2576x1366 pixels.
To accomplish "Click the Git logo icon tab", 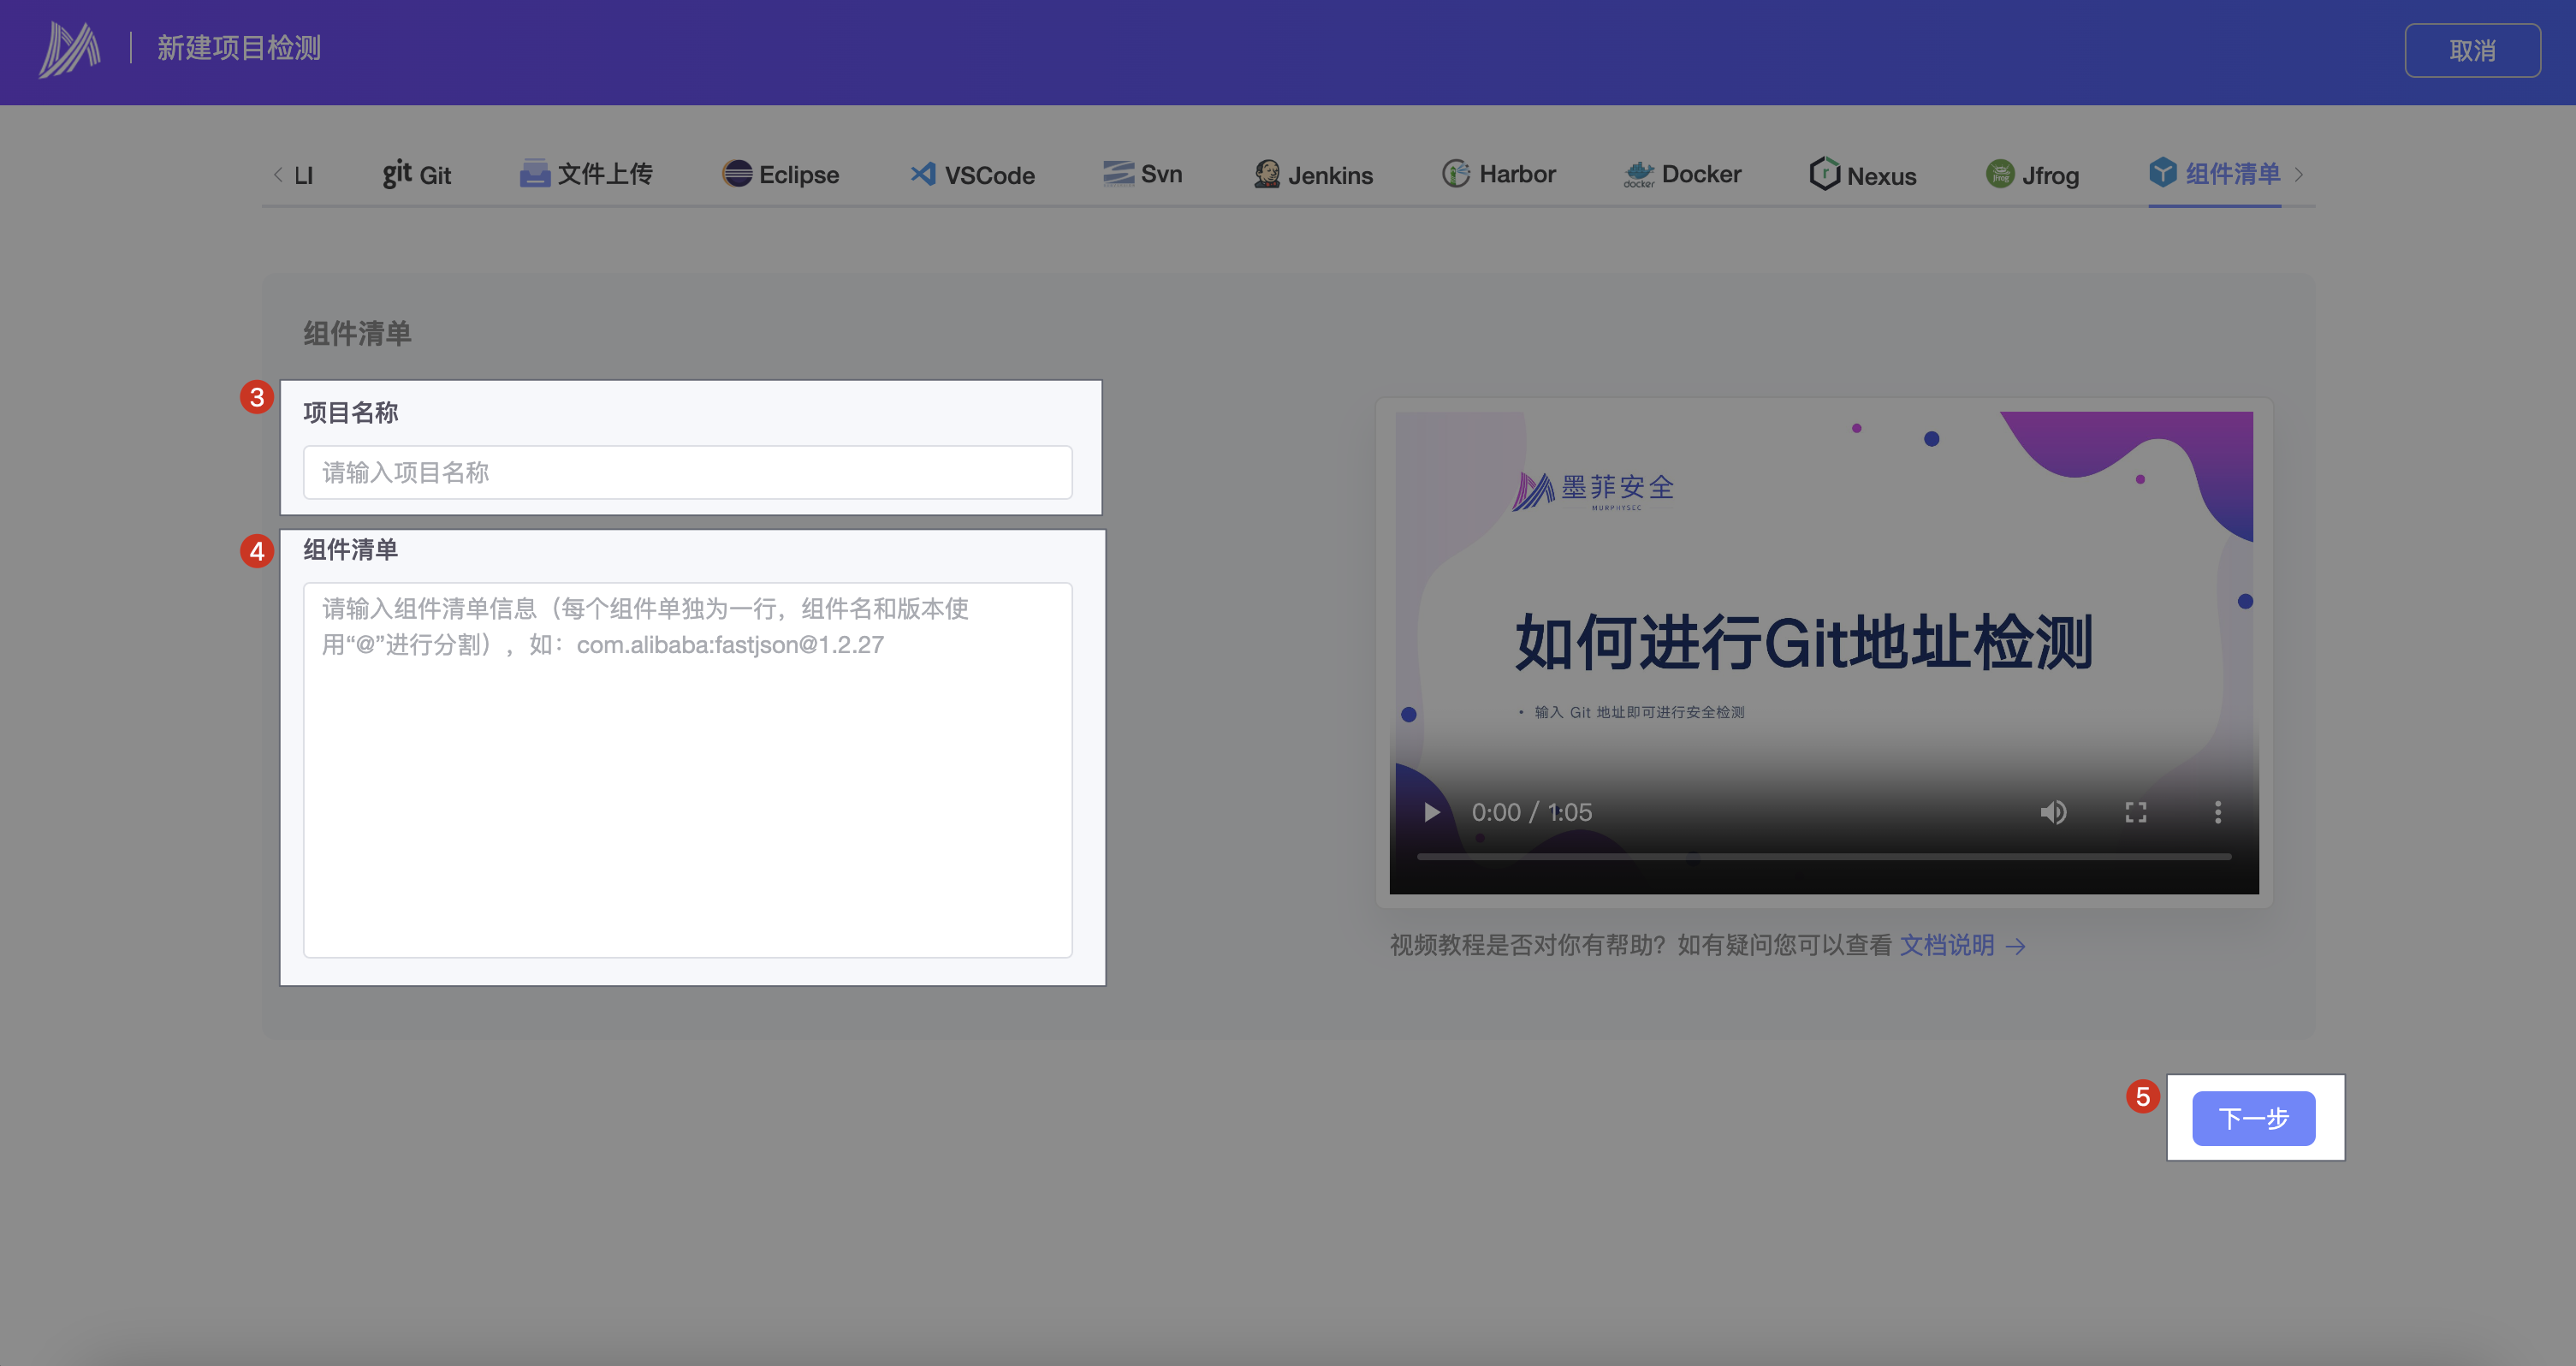I will click(x=397, y=174).
